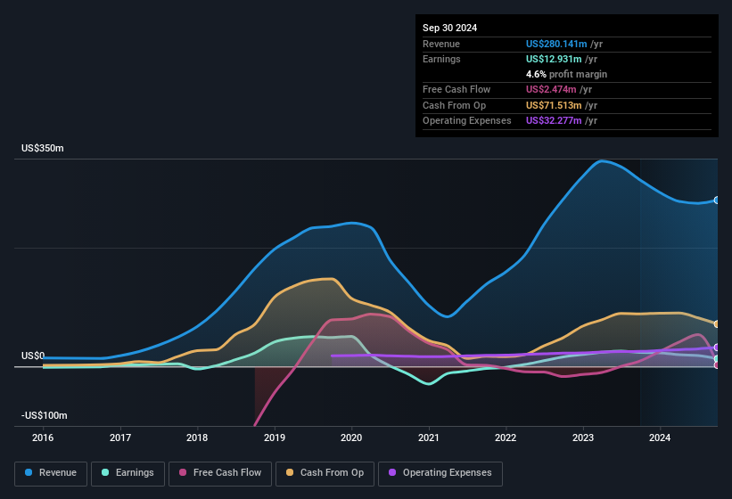Click the US$350m y-axis label
Image resolution: width=732 pixels, height=499 pixels.
43,148
